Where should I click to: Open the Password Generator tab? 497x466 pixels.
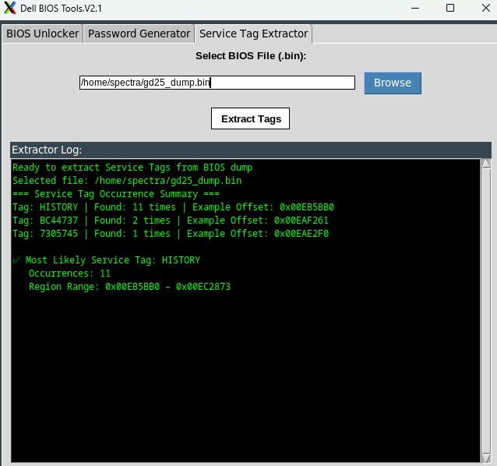(139, 34)
